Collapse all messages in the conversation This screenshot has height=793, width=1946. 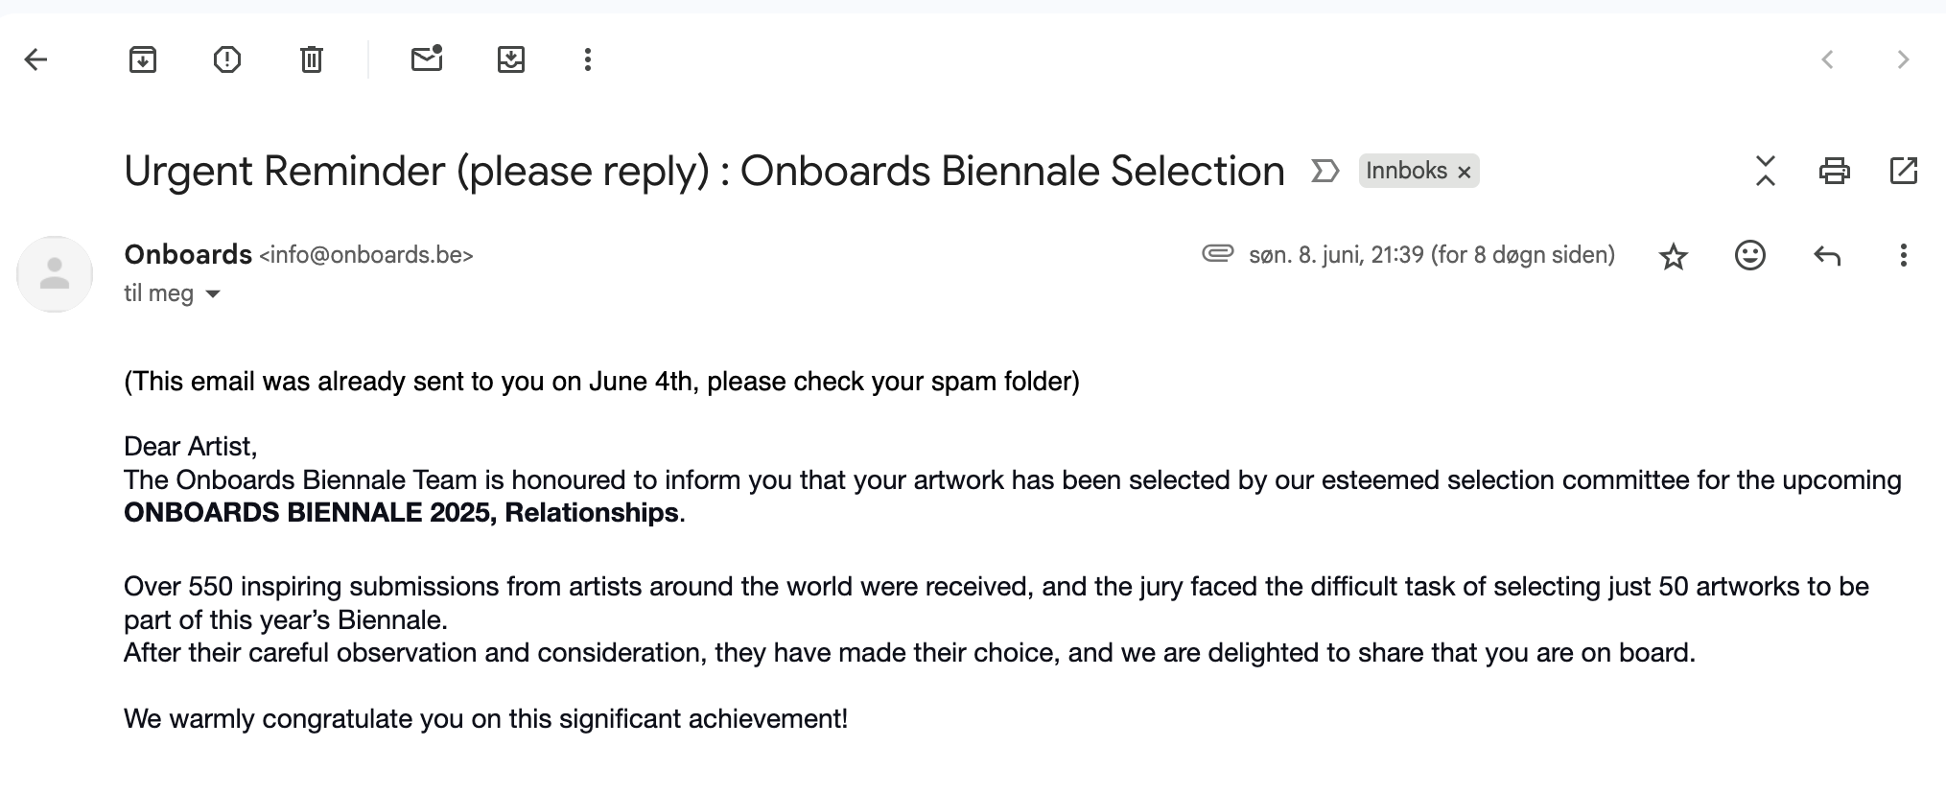coord(1766,171)
